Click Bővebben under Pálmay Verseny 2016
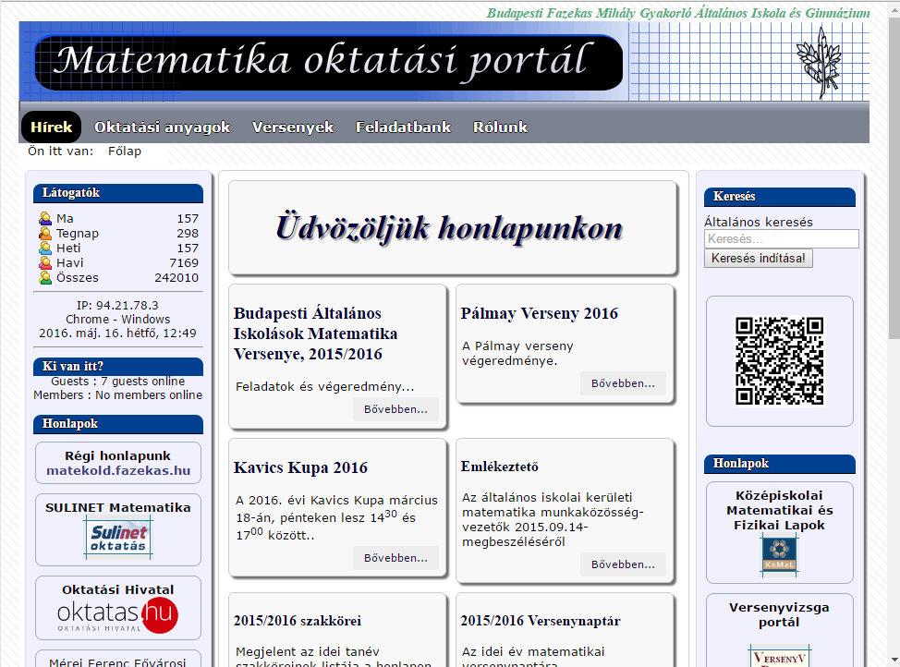This screenshot has width=900, height=667. 623,383
